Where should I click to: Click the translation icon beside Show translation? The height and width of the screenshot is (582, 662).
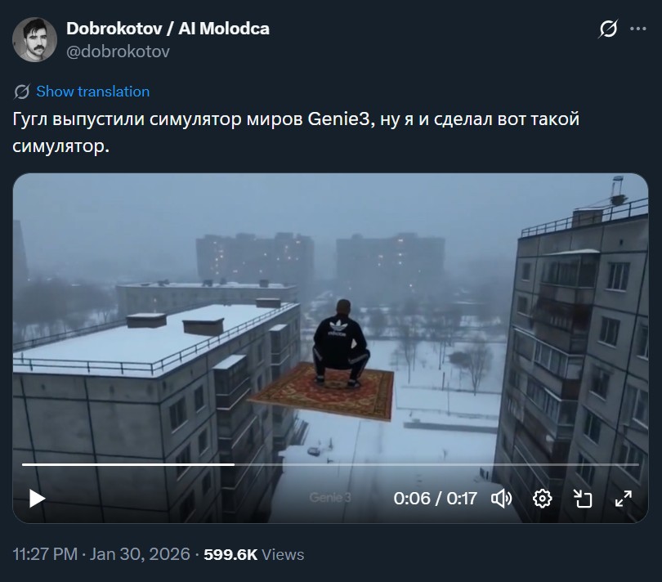(x=21, y=92)
